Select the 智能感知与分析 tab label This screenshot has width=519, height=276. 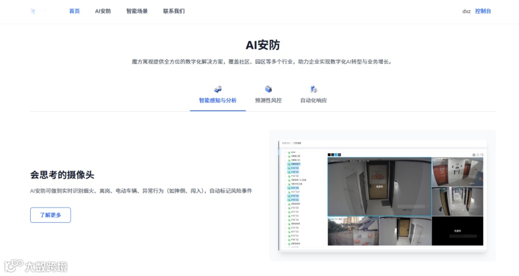[x=218, y=100]
